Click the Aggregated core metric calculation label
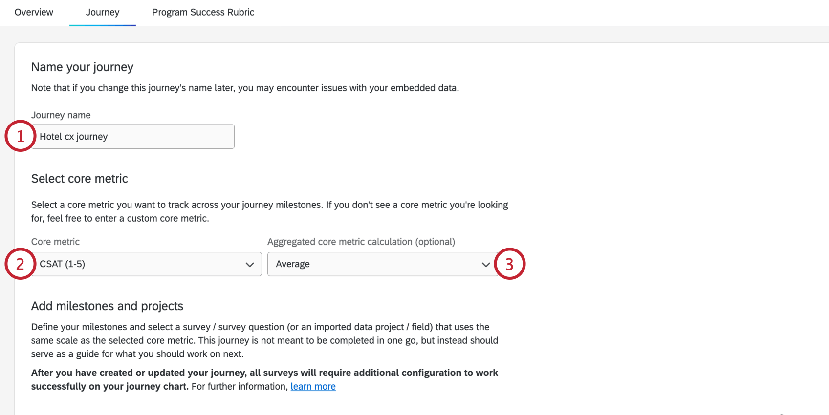This screenshot has height=415, width=829. coord(361,242)
